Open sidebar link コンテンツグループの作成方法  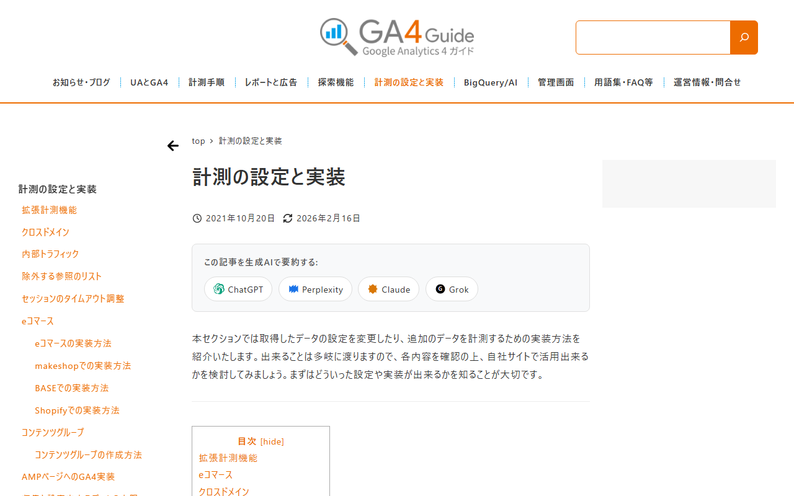point(88,455)
